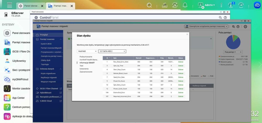Open Topologia sidebar item

click(45, 64)
